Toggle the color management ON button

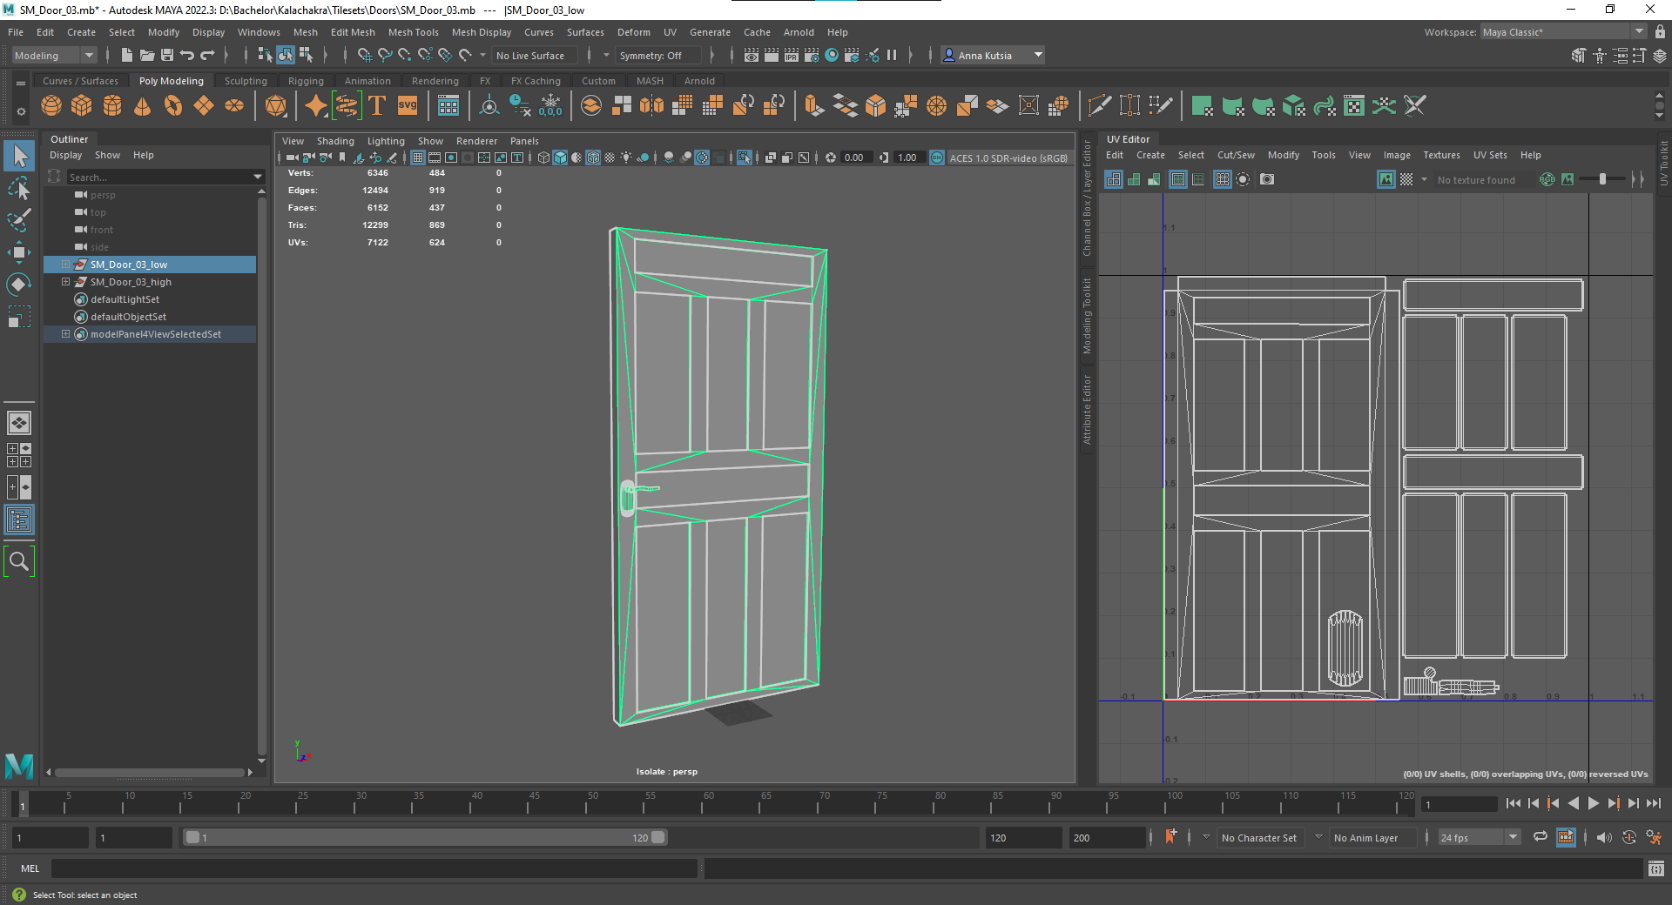coord(937,158)
